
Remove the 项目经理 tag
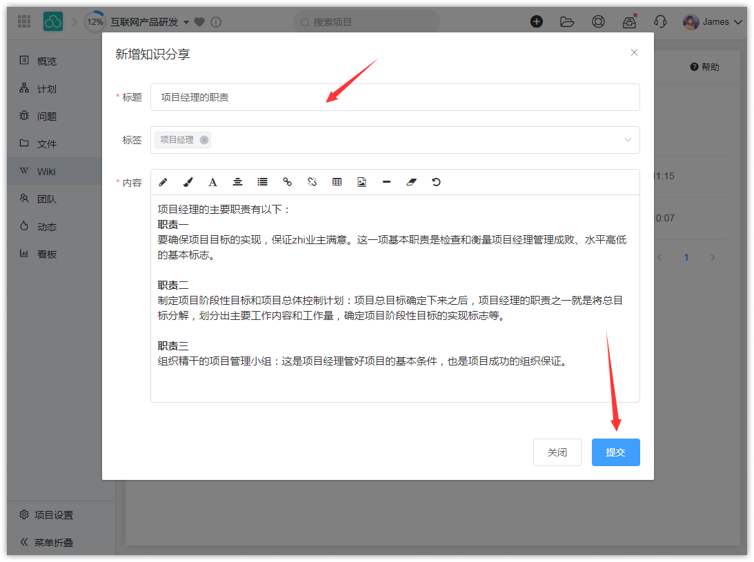tap(204, 140)
